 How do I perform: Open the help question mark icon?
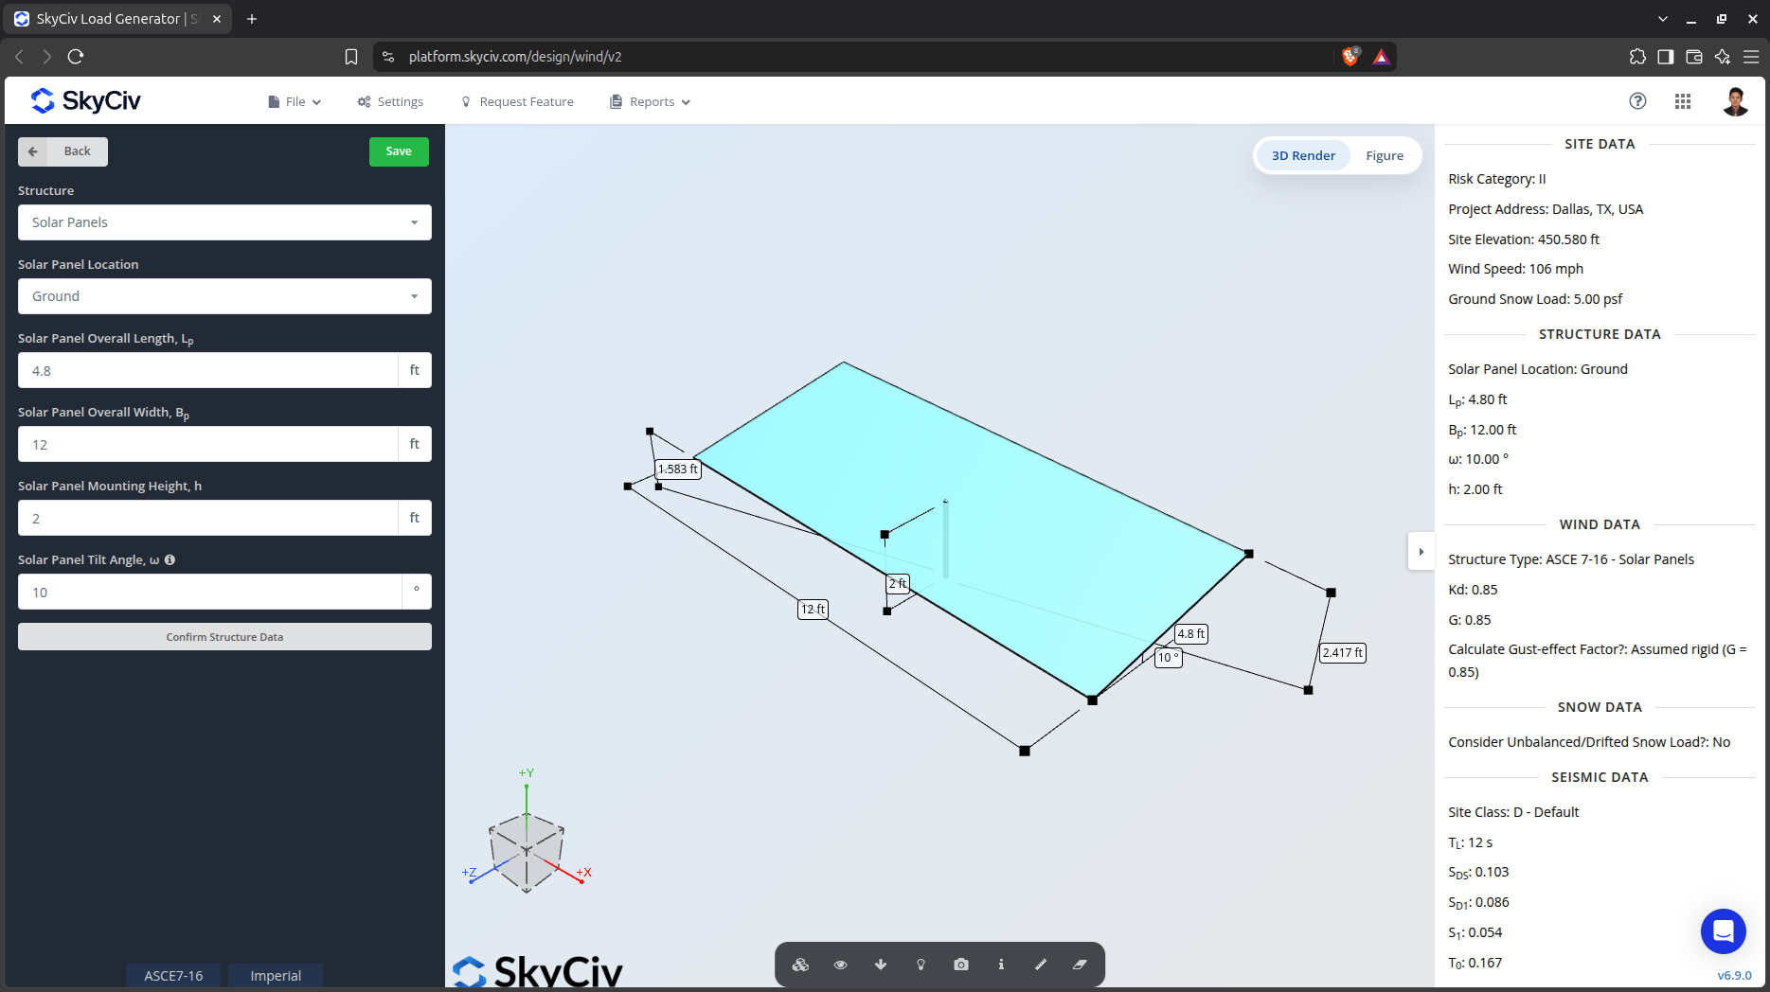[x=1637, y=101]
